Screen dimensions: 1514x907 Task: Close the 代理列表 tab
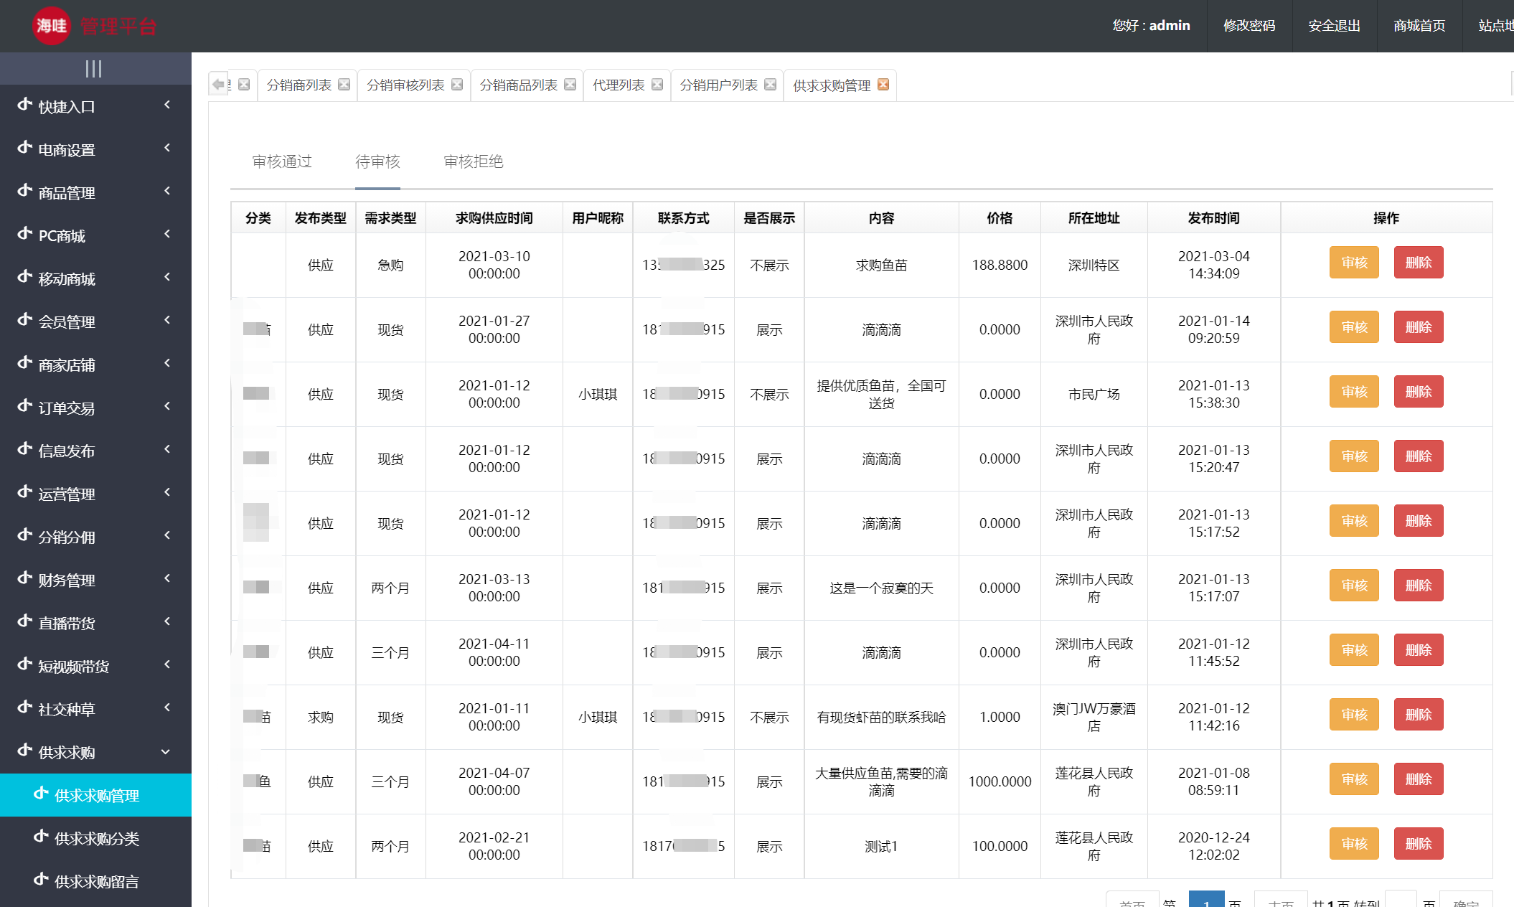click(657, 85)
